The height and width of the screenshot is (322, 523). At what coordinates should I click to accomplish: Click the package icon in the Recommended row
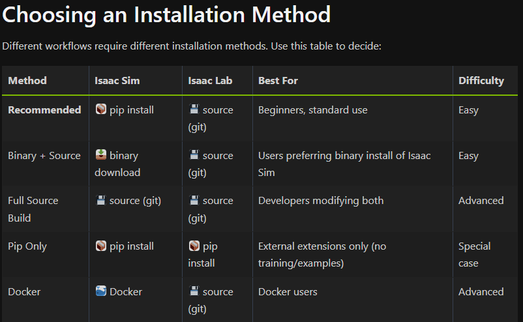pyautogui.click(x=101, y=110)
